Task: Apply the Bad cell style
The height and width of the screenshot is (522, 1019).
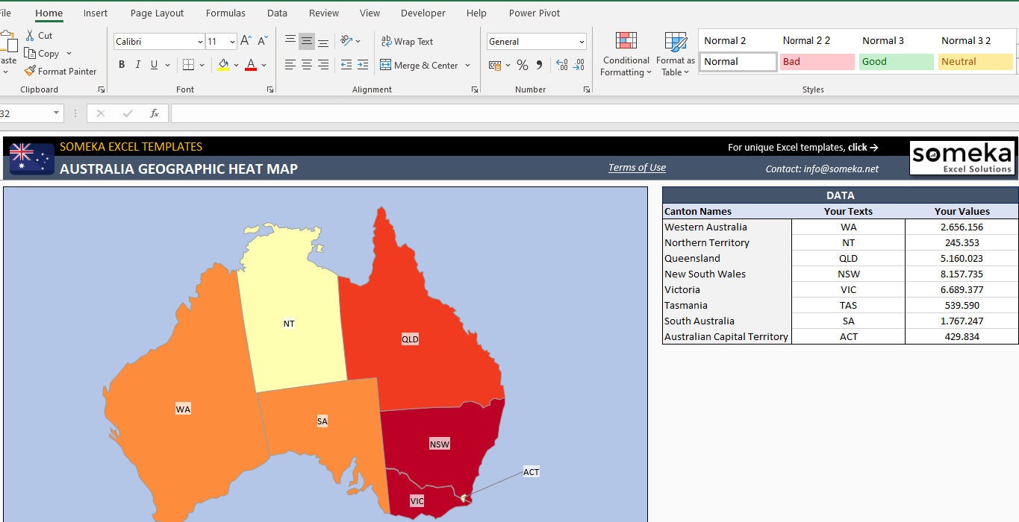Action: (817, 61)
